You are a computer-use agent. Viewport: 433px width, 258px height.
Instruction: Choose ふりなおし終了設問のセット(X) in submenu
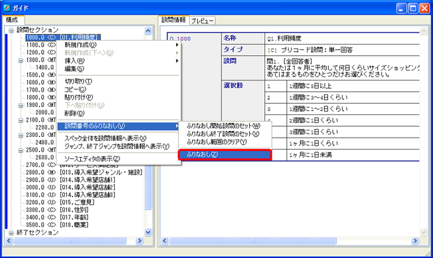(x=225, y=134)
